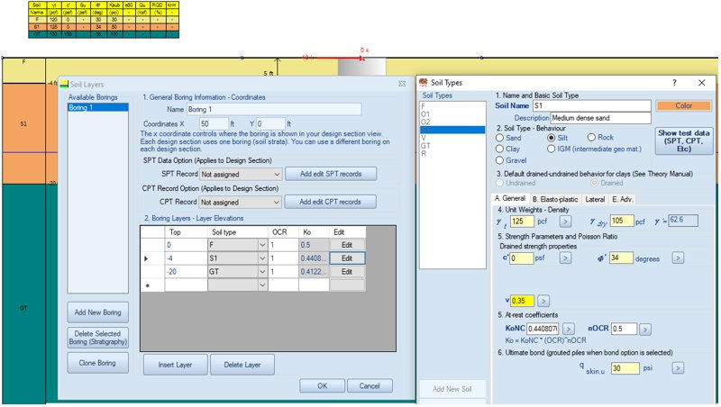
Task: Click Edit button for layer S1 row
Action: tap(347, 258)
